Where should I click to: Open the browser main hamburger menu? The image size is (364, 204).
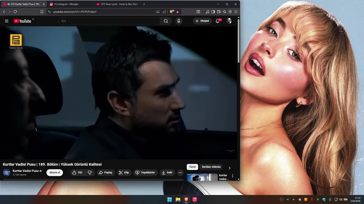236,12
